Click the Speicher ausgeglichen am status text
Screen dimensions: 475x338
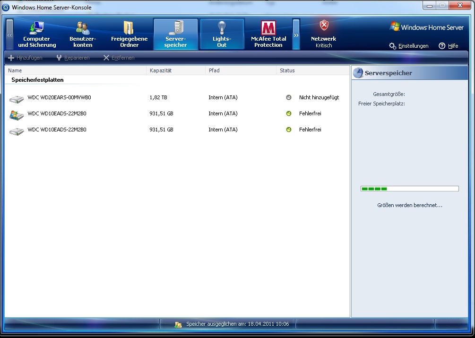[x=237, y=324]
